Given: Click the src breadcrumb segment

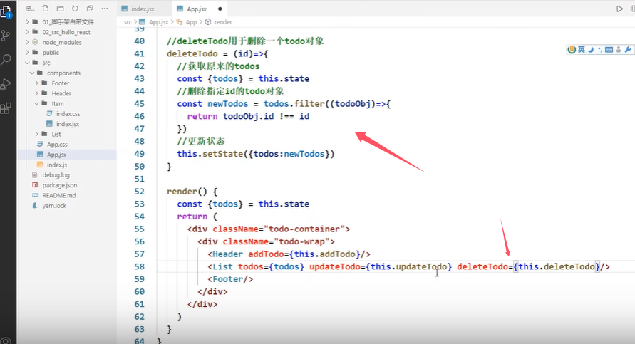Looking at the screenshot, I should [x=128, y=22].
